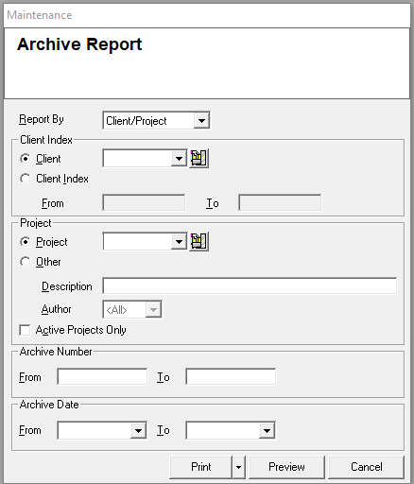Open the client lookup icon beside Client dropdown
414x484 pixels.
[198, 158]
